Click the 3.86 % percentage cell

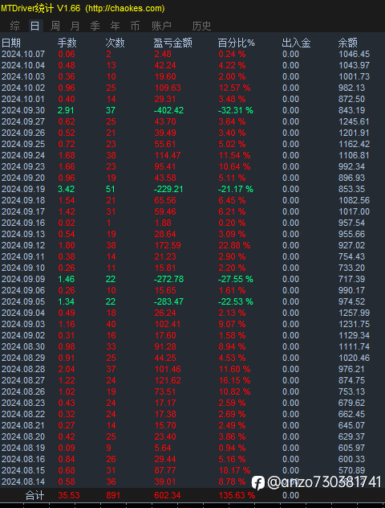coord(232,436)
